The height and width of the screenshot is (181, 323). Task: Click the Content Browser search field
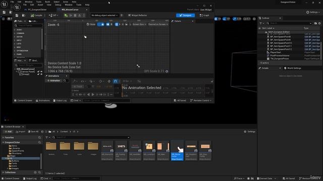tap(91, 137)
